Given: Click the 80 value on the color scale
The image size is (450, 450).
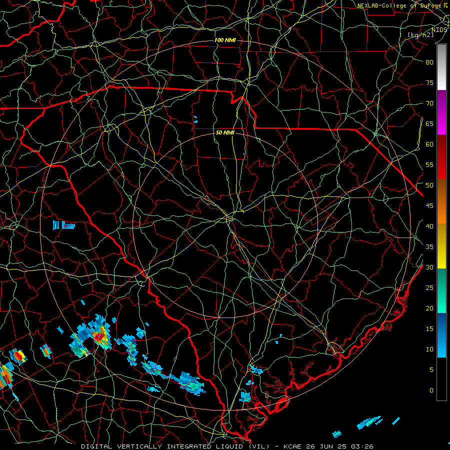Looking at the screenshot, I should 429,62.
